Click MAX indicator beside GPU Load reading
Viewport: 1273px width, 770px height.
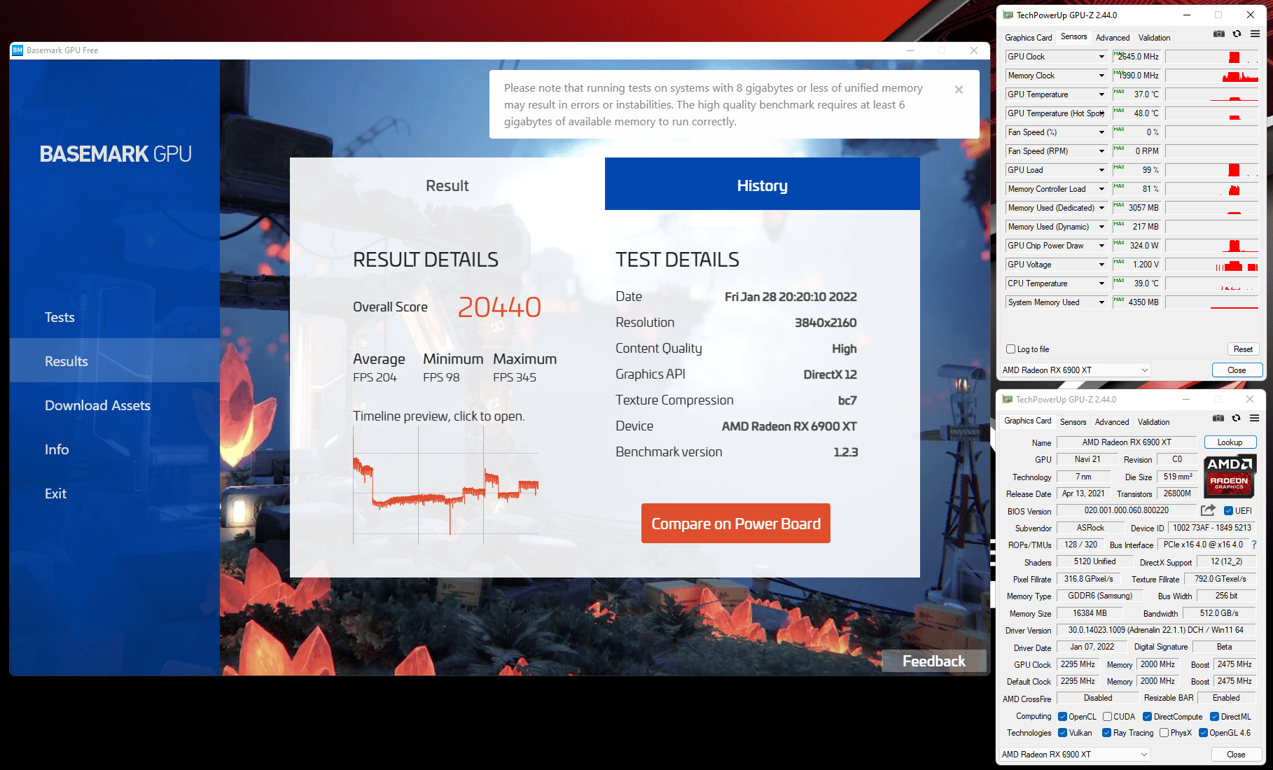point(1118,167)
